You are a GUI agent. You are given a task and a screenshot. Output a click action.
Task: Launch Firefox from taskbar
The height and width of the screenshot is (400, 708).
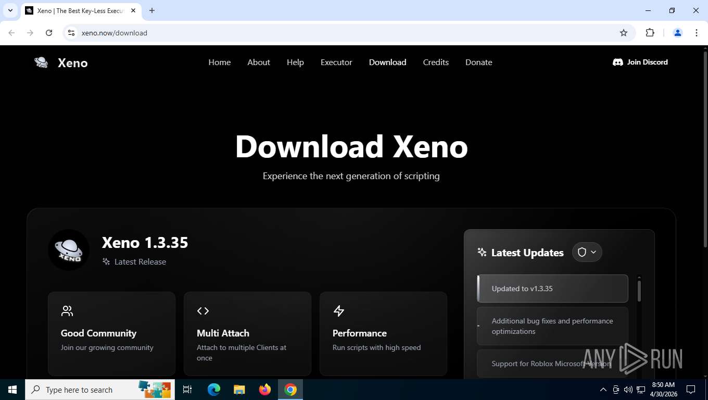coord(265,390)
